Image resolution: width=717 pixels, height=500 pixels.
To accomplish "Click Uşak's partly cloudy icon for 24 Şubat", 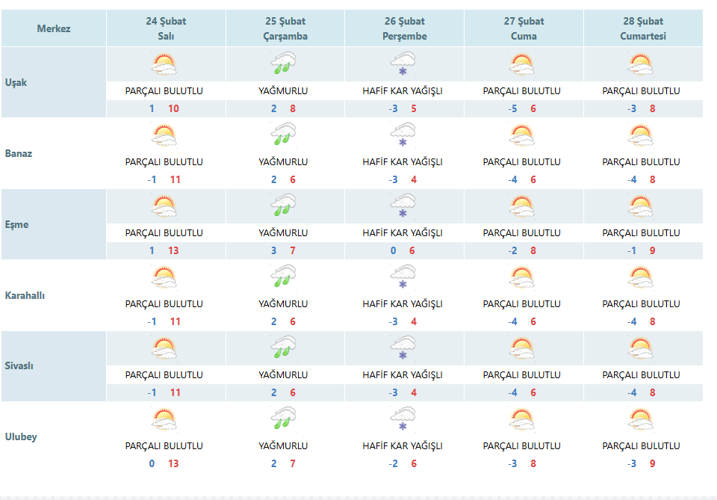I will pyautogui.click(x=164, y=64).
